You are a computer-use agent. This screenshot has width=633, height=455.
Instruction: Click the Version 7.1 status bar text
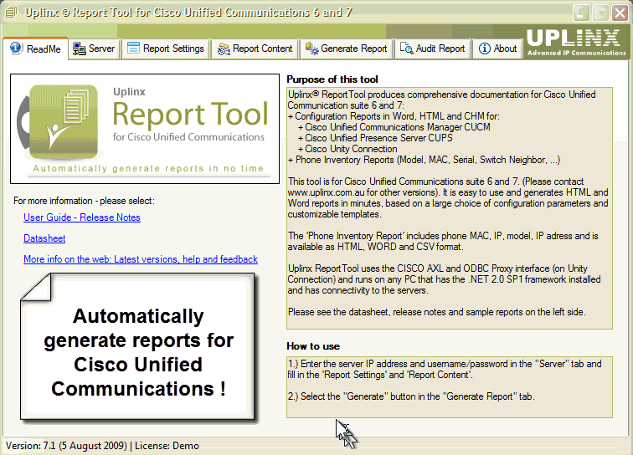tap(66, 446)
